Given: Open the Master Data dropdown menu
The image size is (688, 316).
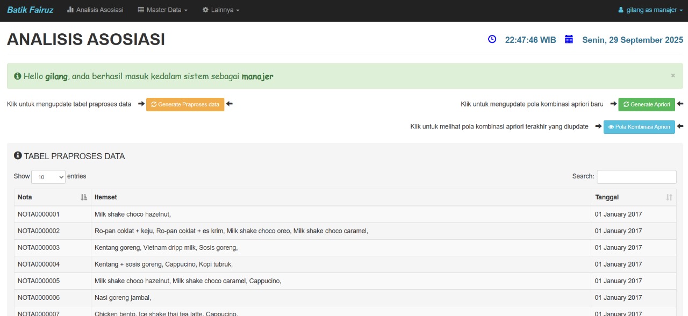Looking at the screenshot, I should point(163,10).
